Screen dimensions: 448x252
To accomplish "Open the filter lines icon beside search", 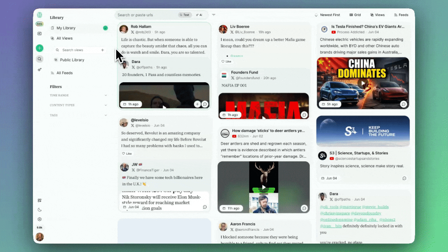I will click(213, 15).
